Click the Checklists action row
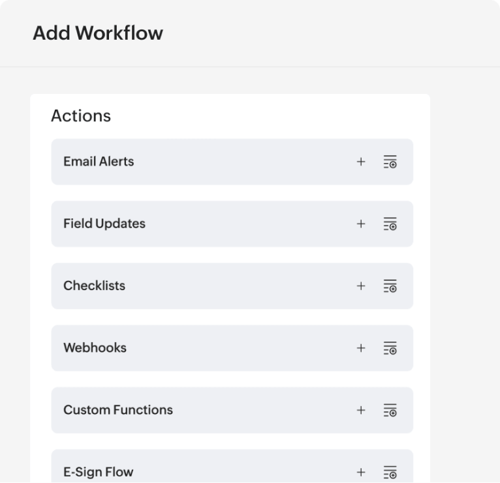500x483 pixels. pos(196,285)
